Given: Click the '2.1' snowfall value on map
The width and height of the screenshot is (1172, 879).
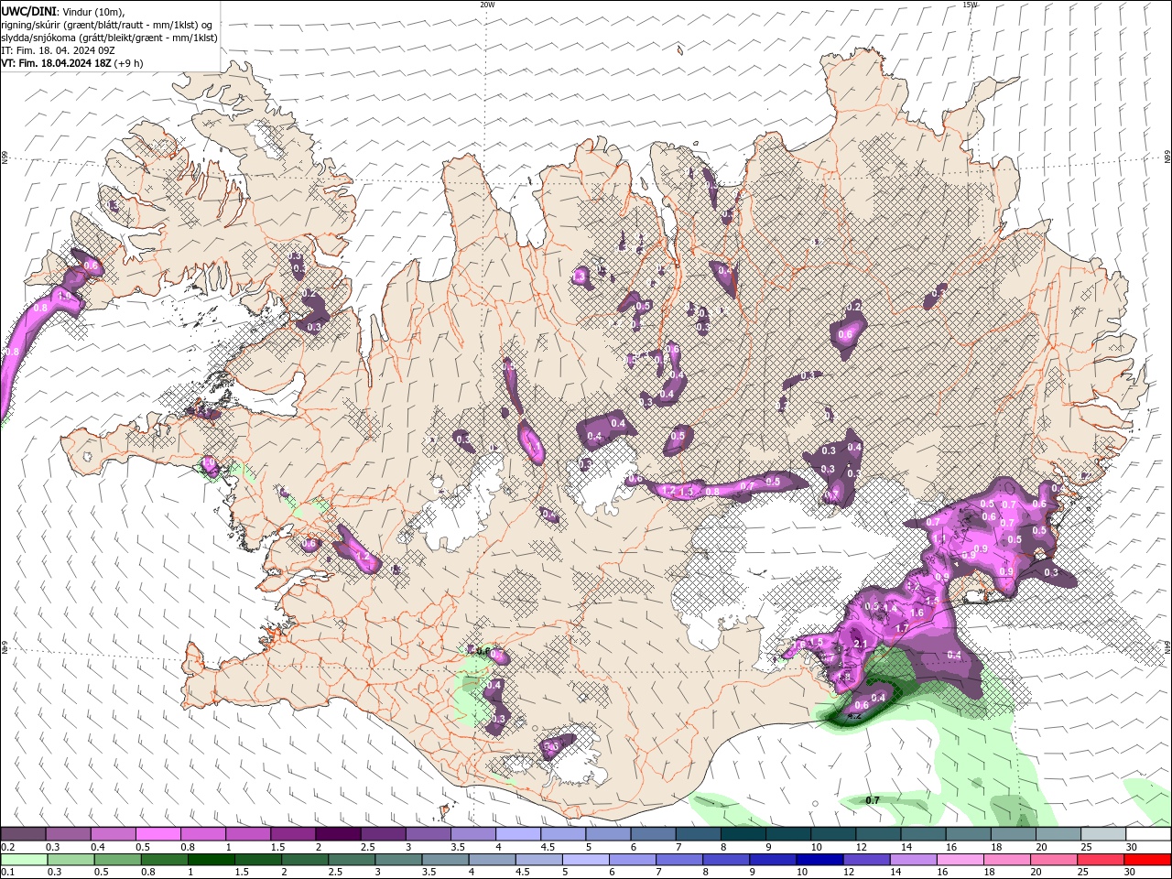Looking at the screenshot, I should 860,645.
